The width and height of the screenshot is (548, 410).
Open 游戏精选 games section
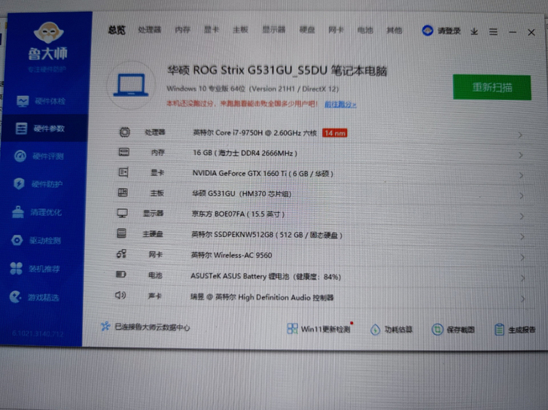[x=34, y=297]
